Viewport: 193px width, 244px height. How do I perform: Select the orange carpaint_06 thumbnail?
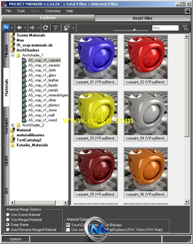[146, 172]
